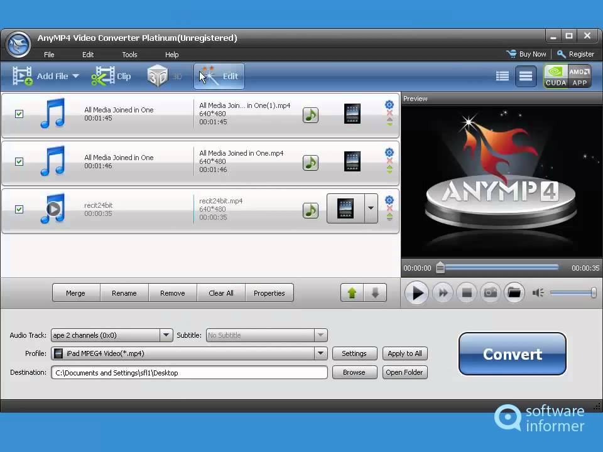
Task: Move selected item up with green arrow
Action: click(352, 293)
